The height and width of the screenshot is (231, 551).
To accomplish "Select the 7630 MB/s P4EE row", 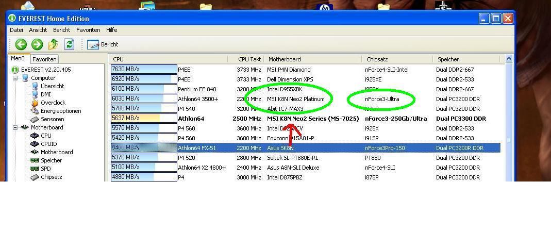I will pos(305,70).
